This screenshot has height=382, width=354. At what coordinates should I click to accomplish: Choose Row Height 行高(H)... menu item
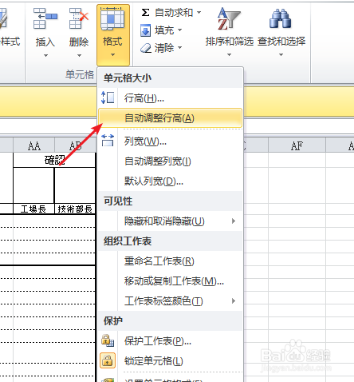pyautogui.click(x=170, y=98)
